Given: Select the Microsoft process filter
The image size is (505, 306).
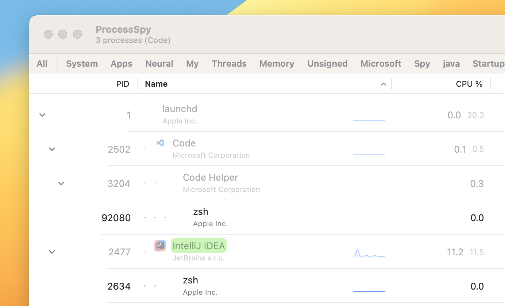Looking at the screenshot, I should (381, 63).
